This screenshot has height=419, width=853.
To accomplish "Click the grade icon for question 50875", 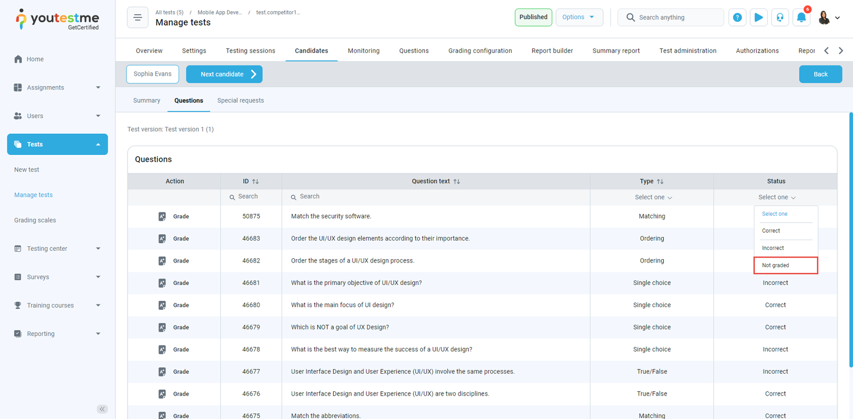I will click(x=162, y=217).
